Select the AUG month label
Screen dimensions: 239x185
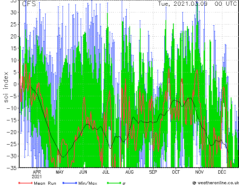[129, 172]
